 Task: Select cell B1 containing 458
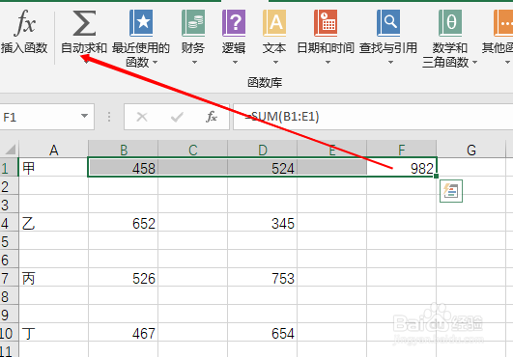[x=124, y=168]
